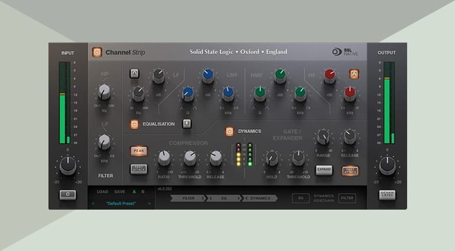
Task: Move EQ block left with its arrow
Action: pos(210,198)
